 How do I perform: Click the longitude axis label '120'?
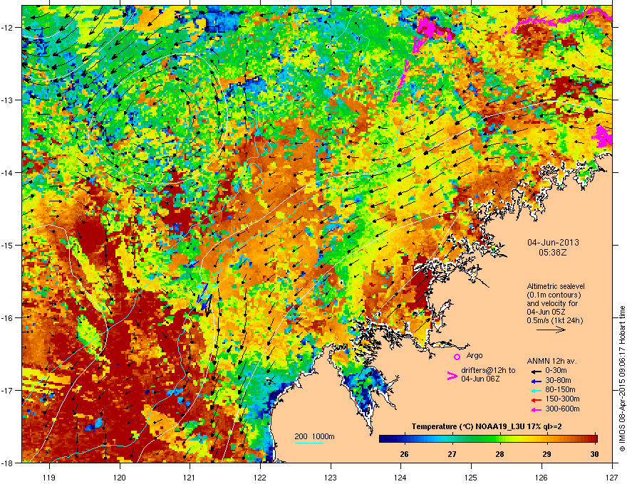pos(120,477)
